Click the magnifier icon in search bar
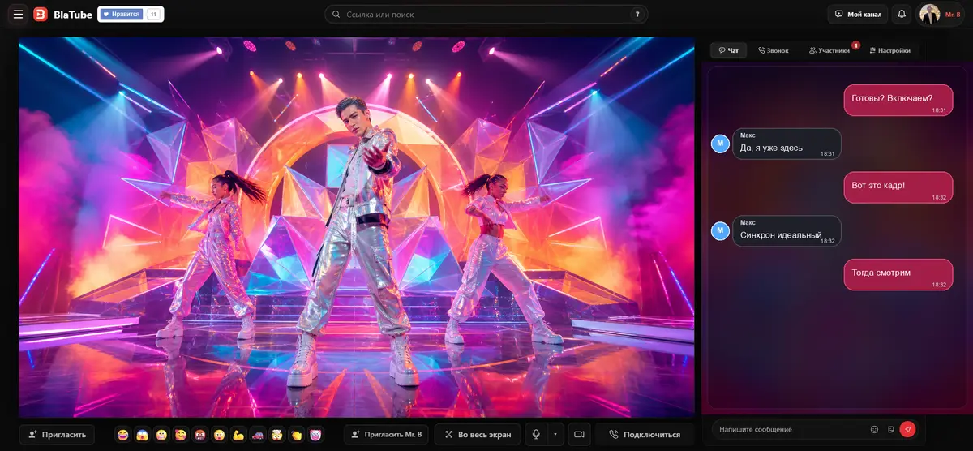The height and width of the screenshot is (451, 973). (x=336, y=15)
